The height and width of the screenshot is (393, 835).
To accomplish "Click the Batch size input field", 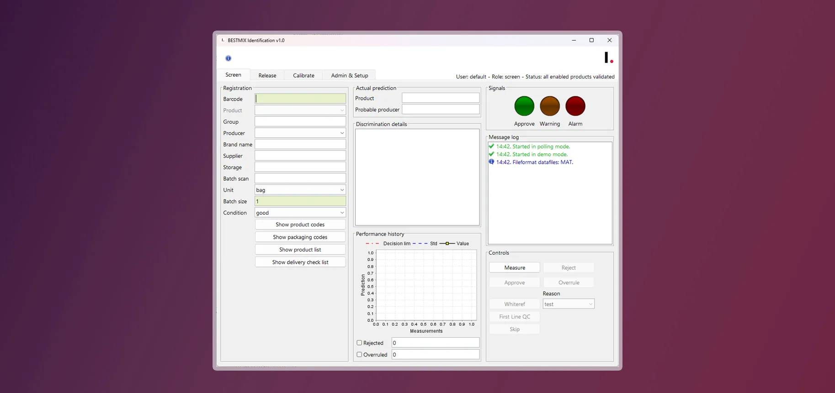I will [x=300, y=201].
